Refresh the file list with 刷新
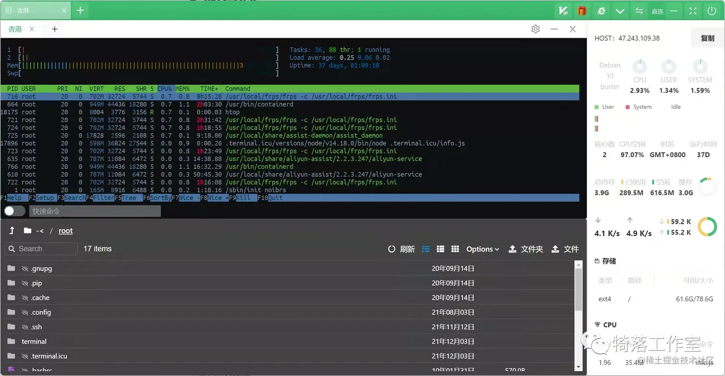The height and width of the screenshot is (376, 725). click(402, 249)
